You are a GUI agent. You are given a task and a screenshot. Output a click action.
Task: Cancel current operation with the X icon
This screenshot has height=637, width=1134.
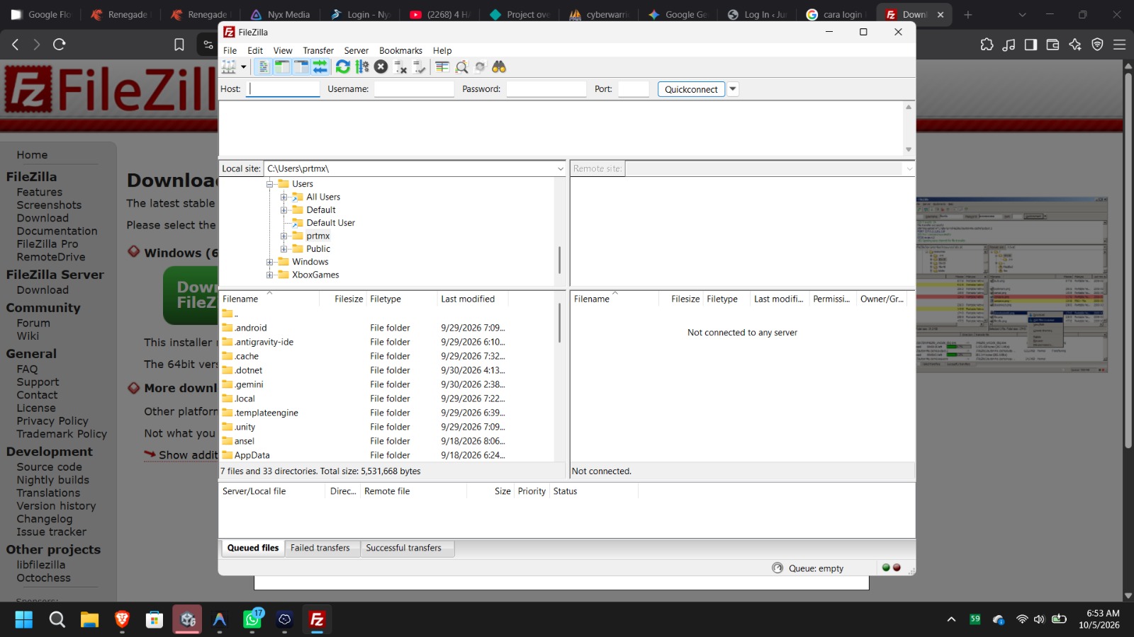coord(381,67)
